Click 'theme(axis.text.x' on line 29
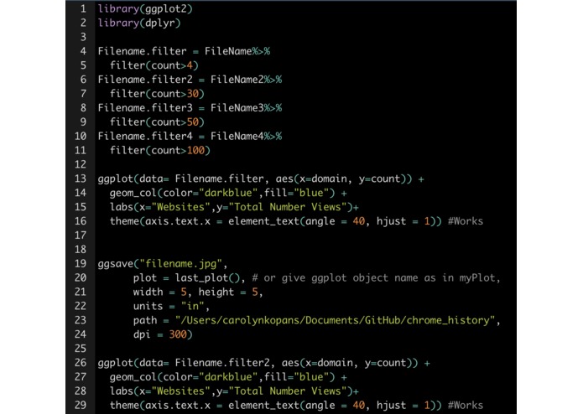Image resolution: width=583 pixels, height=414 pixels. pos(160,406)
